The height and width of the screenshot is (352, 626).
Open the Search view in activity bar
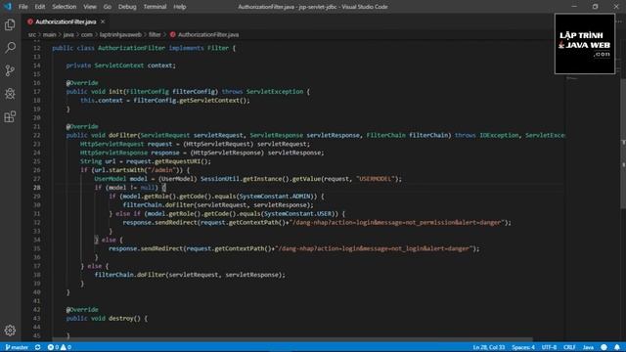[10, 48]
